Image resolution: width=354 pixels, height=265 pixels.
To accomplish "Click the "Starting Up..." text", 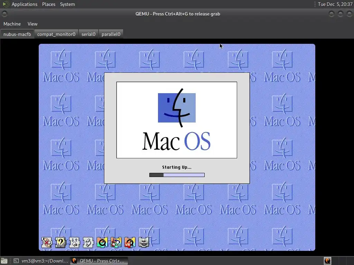I will point(177,167).
